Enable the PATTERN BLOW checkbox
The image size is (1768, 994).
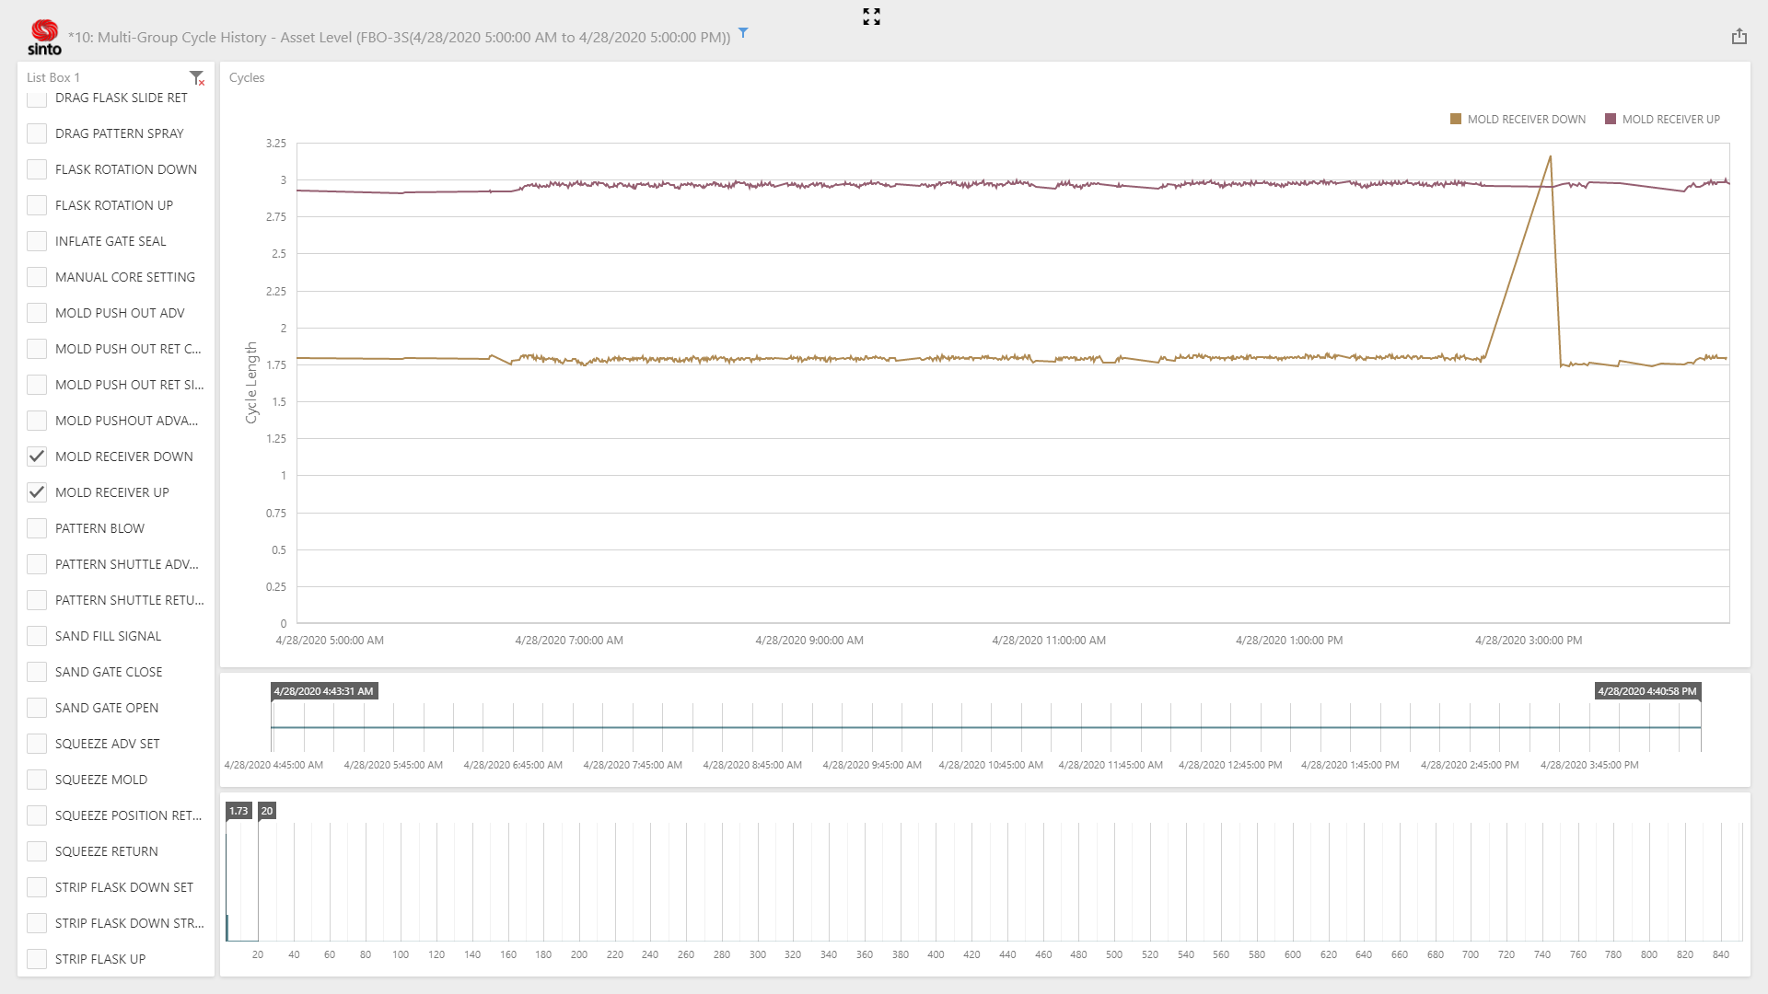click(x=37, y=527)
